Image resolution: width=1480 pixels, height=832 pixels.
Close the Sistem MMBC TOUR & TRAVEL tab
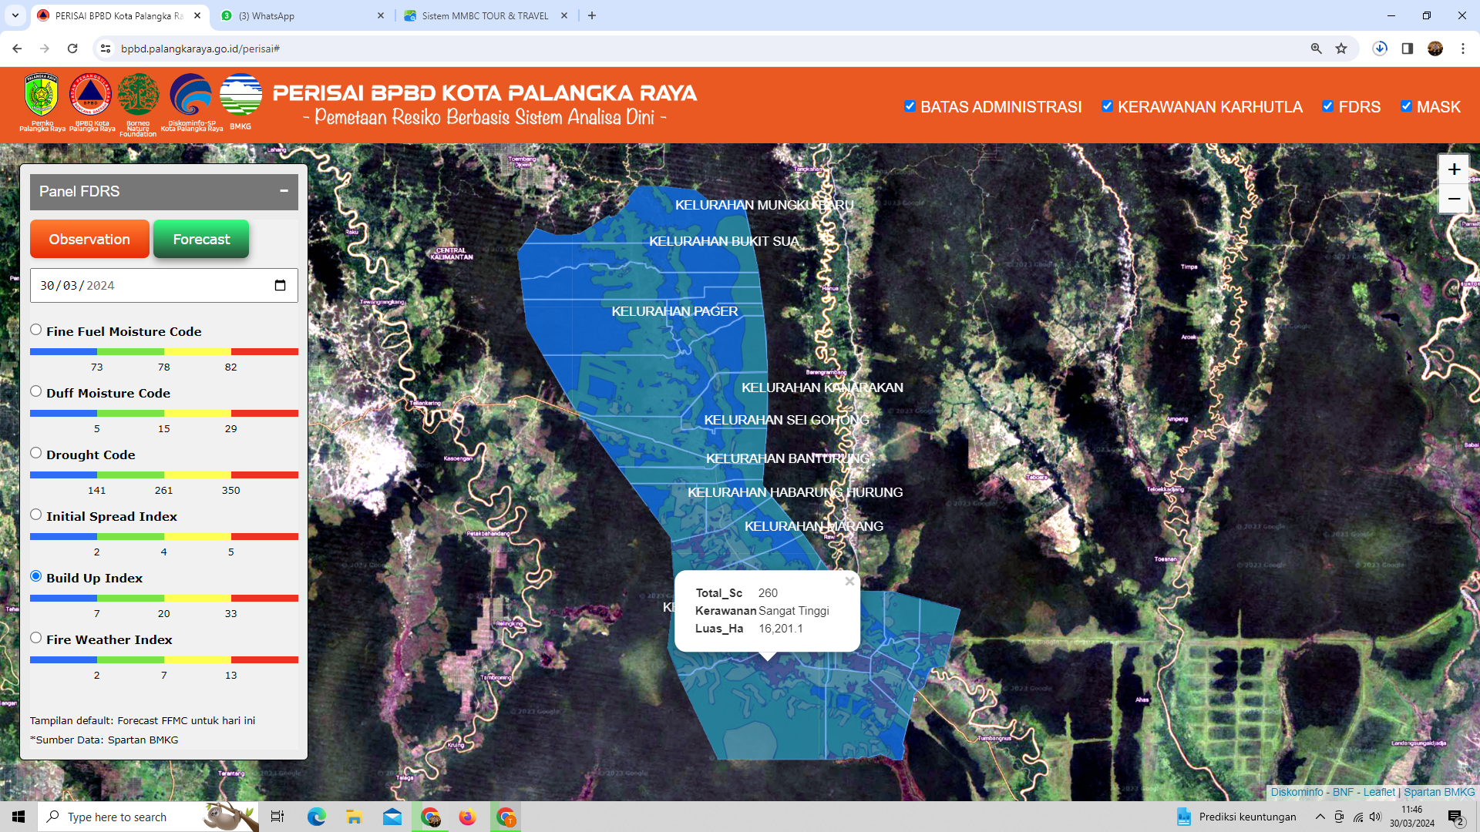click(564, 15)
